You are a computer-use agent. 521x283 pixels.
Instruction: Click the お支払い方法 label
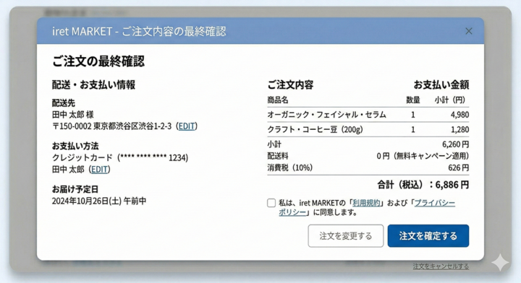(x=75, y=146)
